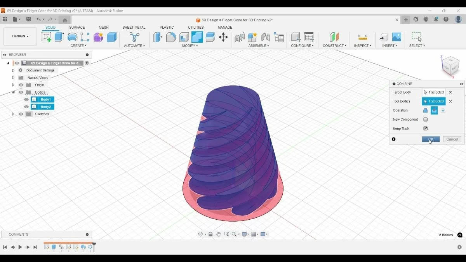Screen dimensions: 466x262
Task: Switch to the UTILITIES tab
Action: [196, 28]
